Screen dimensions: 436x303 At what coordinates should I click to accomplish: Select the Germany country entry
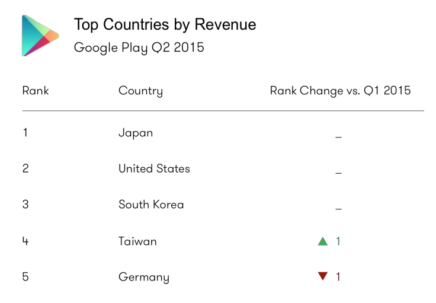(x=144, y=277)
